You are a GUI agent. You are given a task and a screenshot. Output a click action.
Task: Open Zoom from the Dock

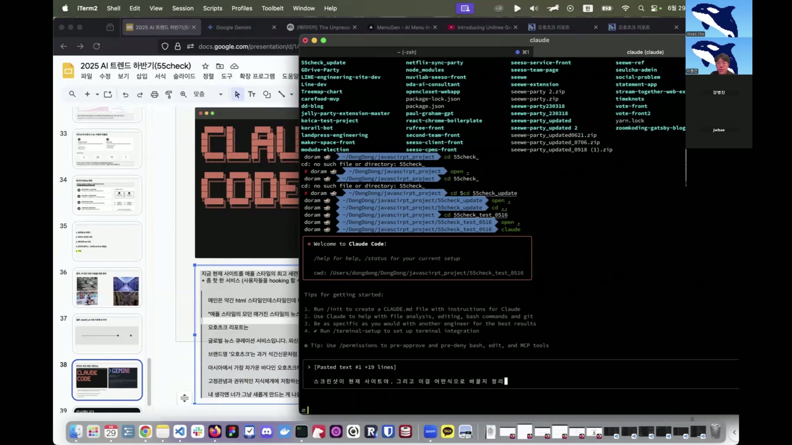point(430,431)
